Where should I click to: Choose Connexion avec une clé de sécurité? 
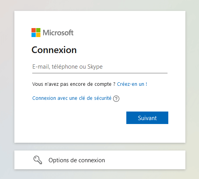(x=72, y=98)
